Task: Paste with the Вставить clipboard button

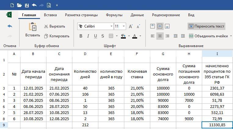Action: tap(33, 29)
